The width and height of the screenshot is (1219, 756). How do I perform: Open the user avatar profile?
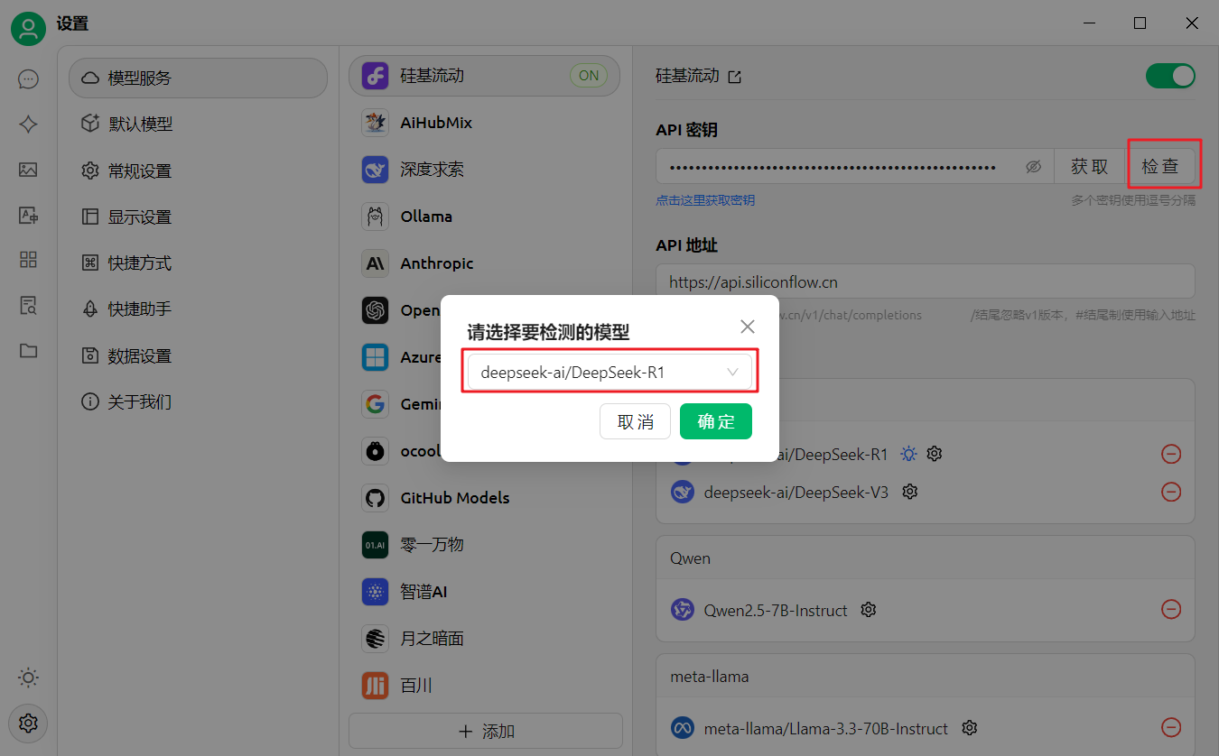tap(28, 28)
